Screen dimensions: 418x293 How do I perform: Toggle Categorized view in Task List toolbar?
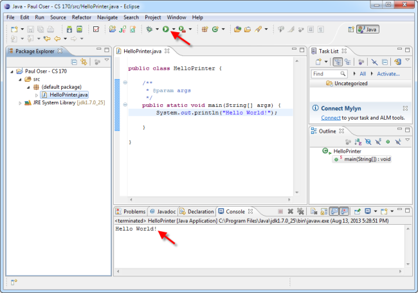[x=338, y=62]
